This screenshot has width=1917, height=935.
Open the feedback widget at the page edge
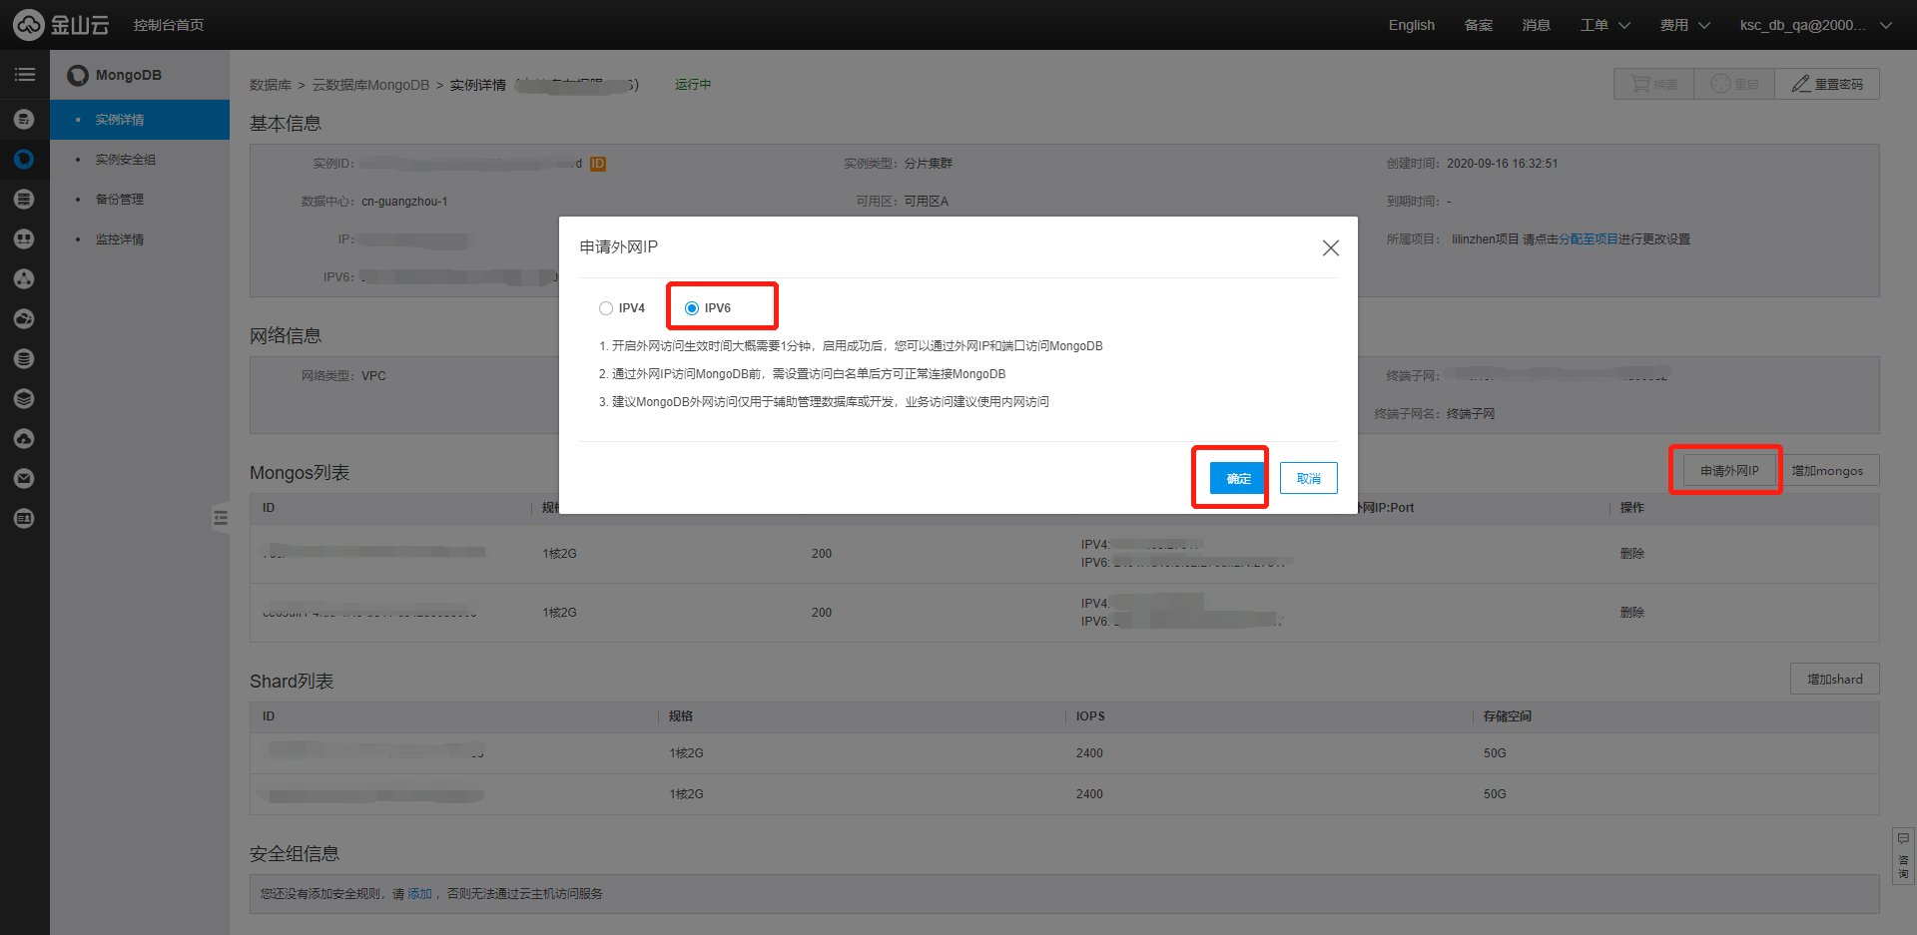1903,855
